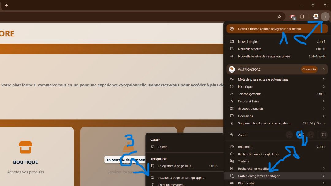Open the Chrome three-dot menu icon

(325, 17)
